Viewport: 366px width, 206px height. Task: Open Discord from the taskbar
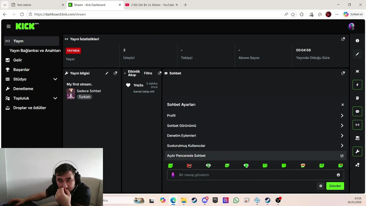[x=205, y=200]
